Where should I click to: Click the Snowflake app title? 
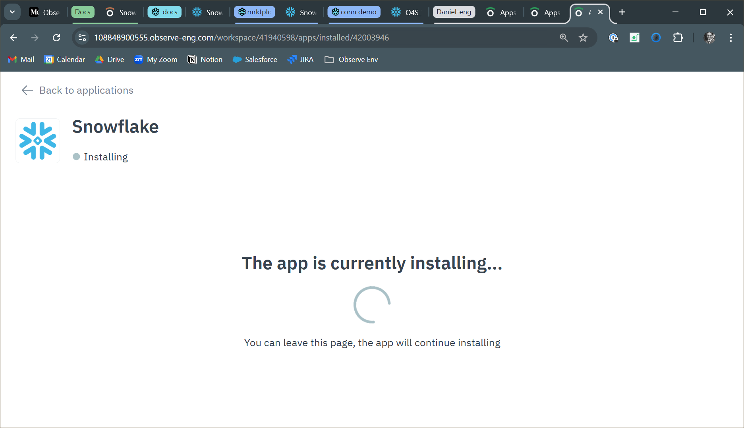click(116, 127)
